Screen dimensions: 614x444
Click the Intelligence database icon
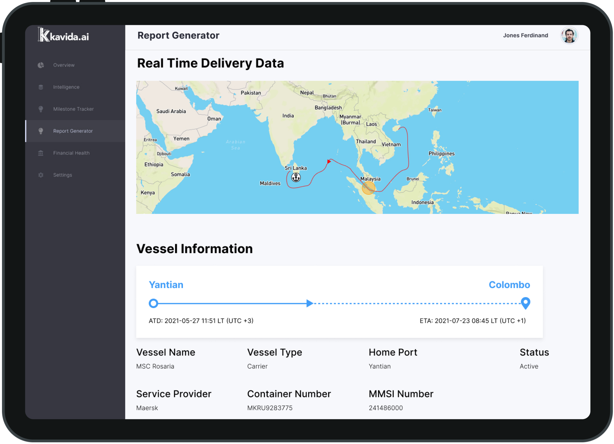(41, 87)
